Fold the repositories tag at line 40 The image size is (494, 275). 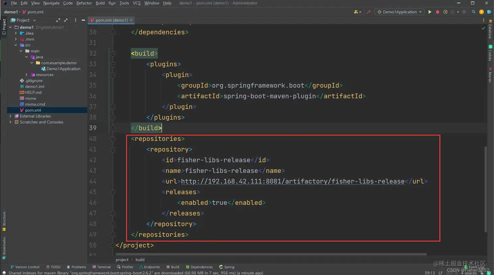(113, 139)
